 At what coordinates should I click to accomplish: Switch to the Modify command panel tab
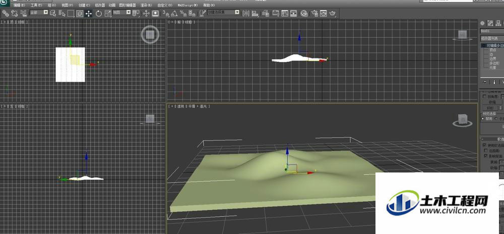pyautogui.click(x=490, y=23)
